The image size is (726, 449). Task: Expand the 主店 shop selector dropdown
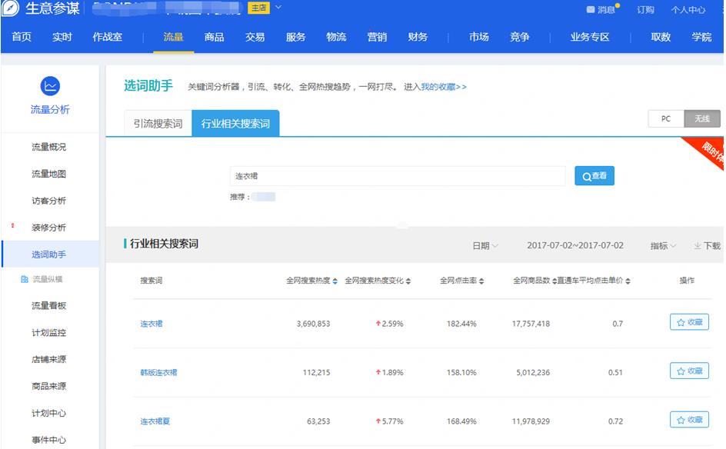tap(278, 8)
